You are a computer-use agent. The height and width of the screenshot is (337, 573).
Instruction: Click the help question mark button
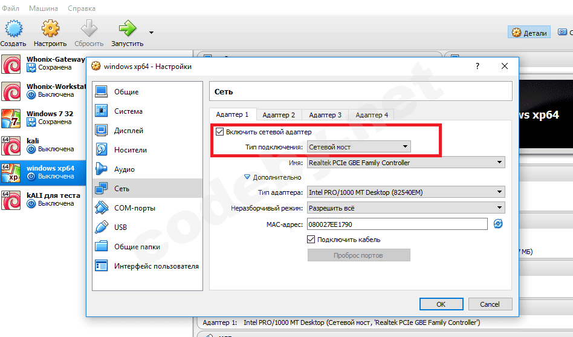click(x=477, y=66)
